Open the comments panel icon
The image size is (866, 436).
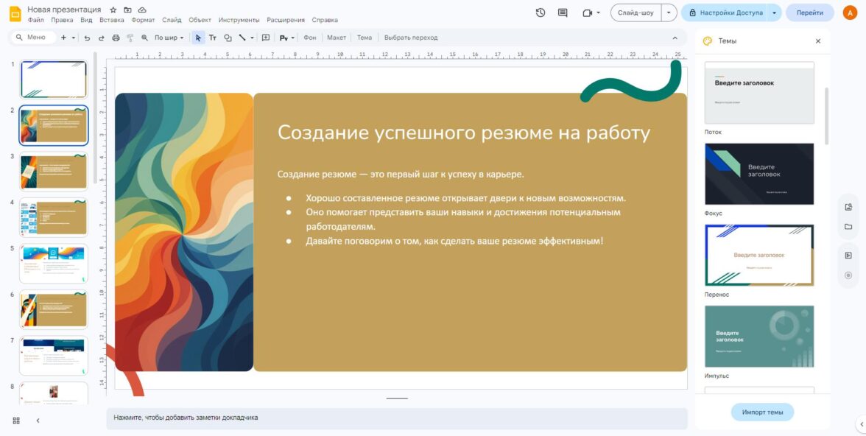coord(563,13)
